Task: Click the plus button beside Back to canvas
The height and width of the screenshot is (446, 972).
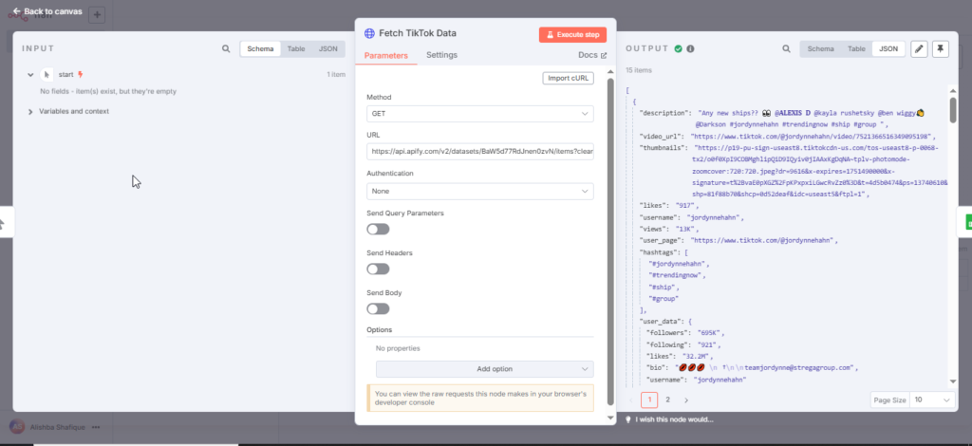Action: click(x=97, y=14)
